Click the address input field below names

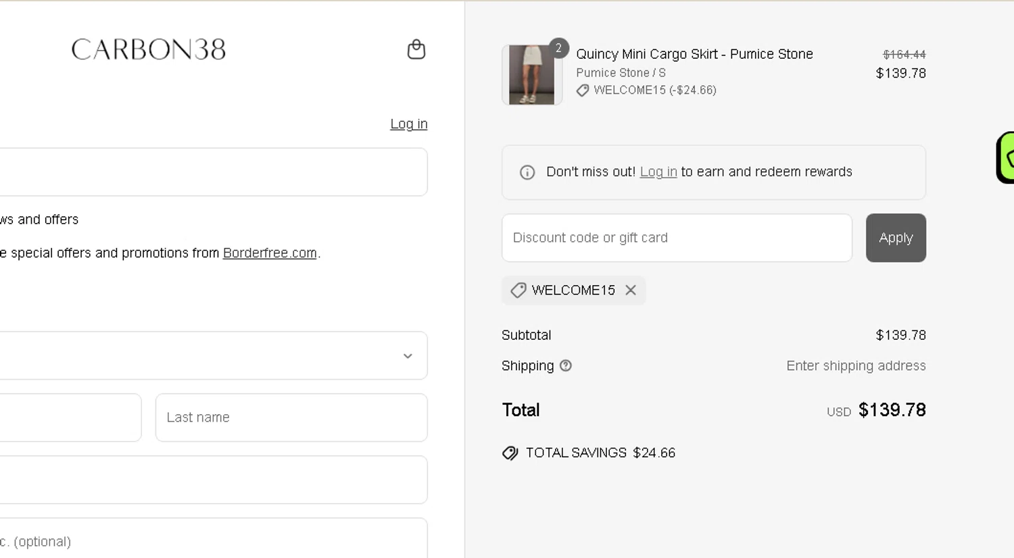click(x=214, y=480)
